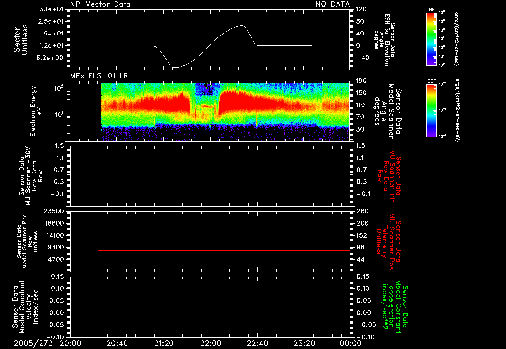Click the '1.9e+01' sector tick value
This screenshot has height=349, width=506.
pyautogui.click(x=51, y=34)
